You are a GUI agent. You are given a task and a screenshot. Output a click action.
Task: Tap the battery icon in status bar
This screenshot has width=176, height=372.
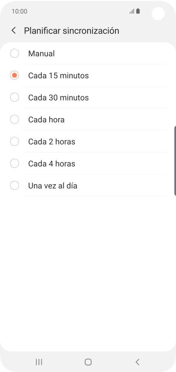(x=138, y=11)
